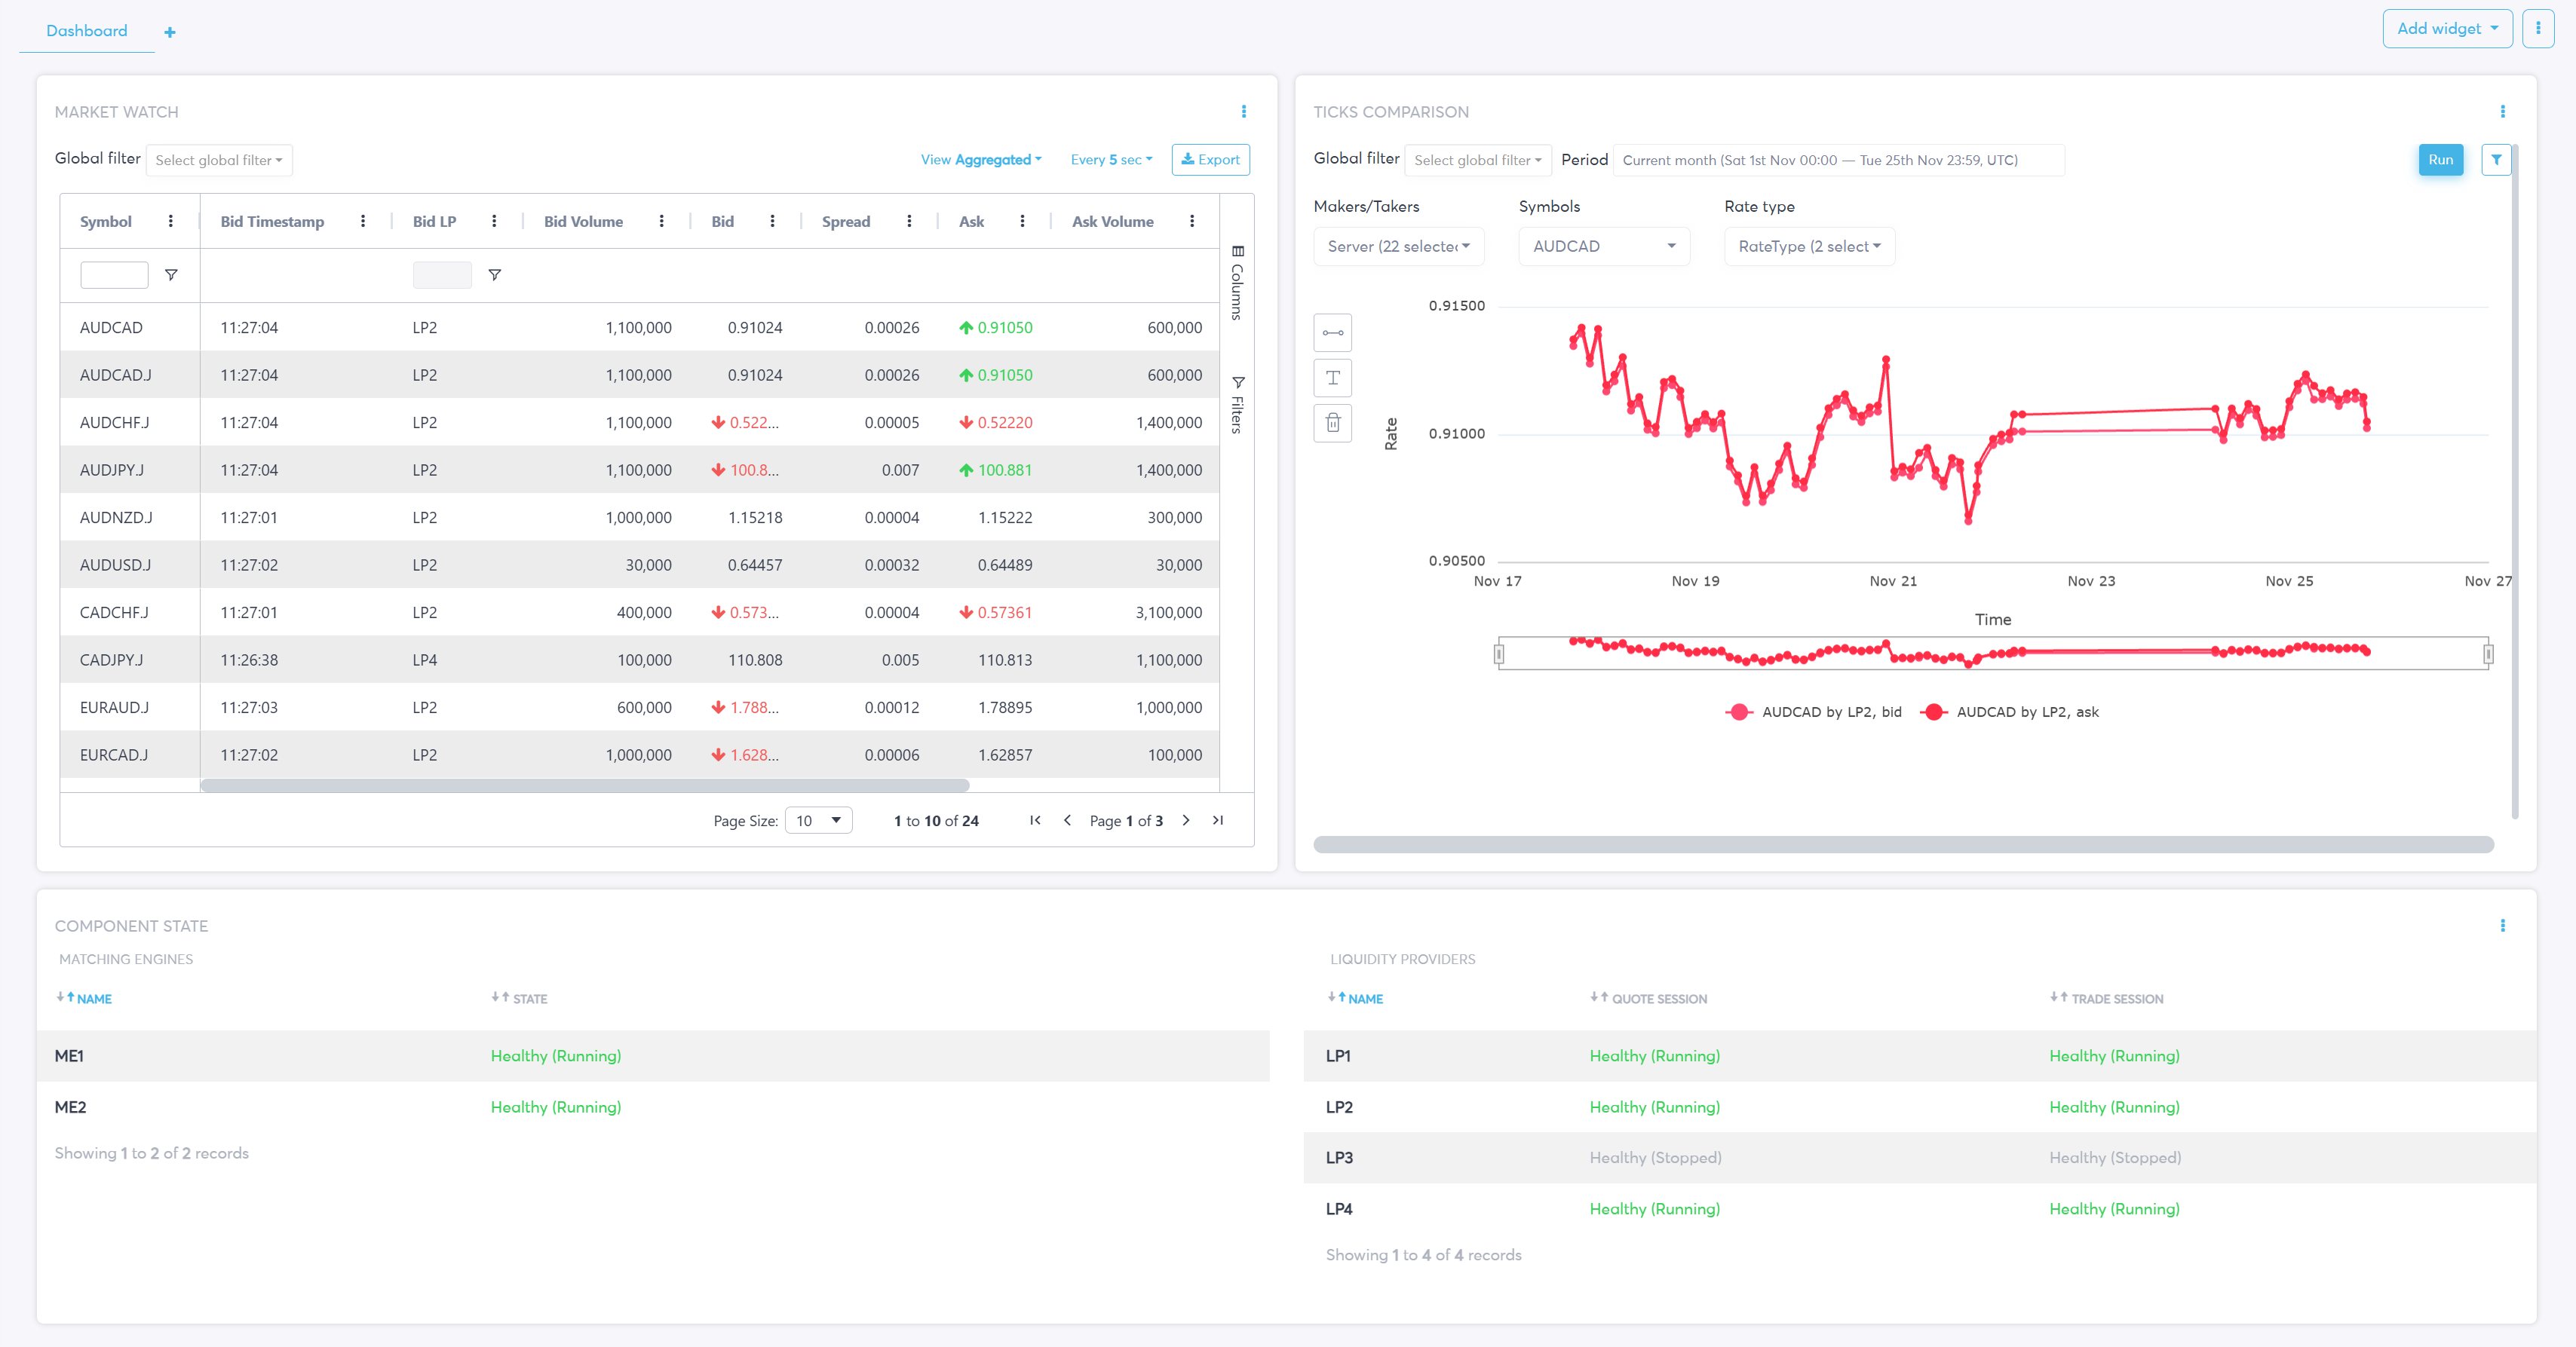Select the line drawing tool on chart

pos(1332,332)
